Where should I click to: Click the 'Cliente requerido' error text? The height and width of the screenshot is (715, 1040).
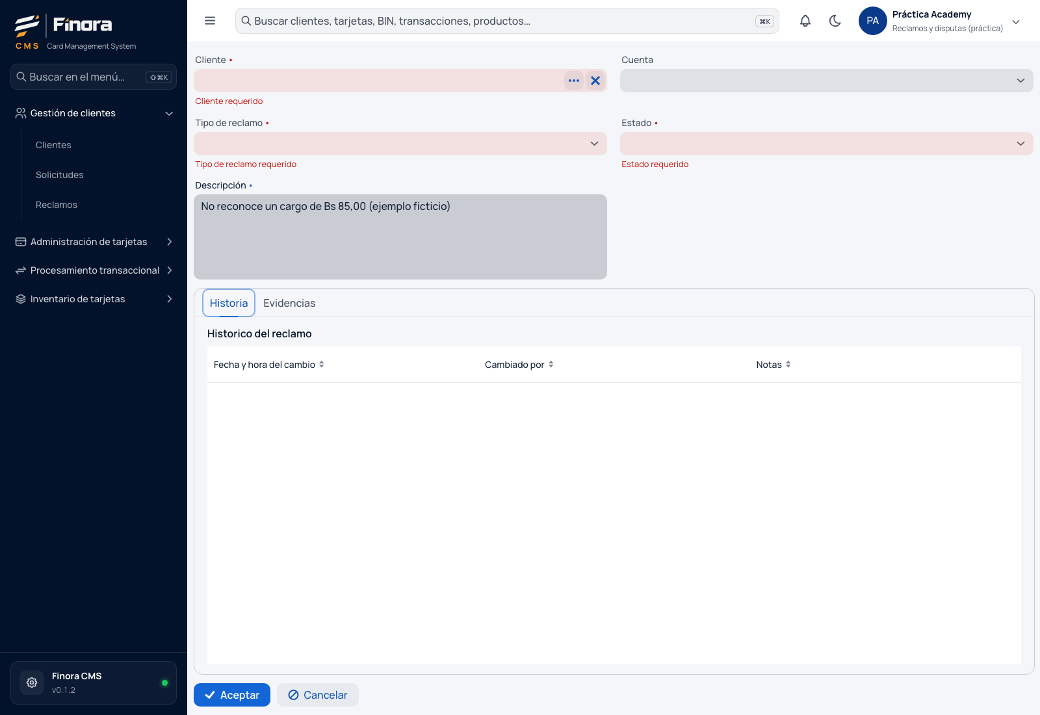tap(229, 101)
